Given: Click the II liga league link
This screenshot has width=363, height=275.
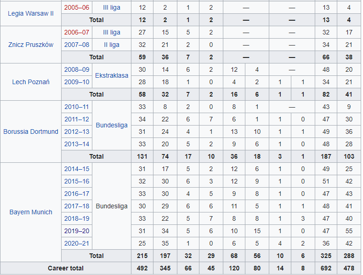Looking at the screenshot, I should click(112, 45).
